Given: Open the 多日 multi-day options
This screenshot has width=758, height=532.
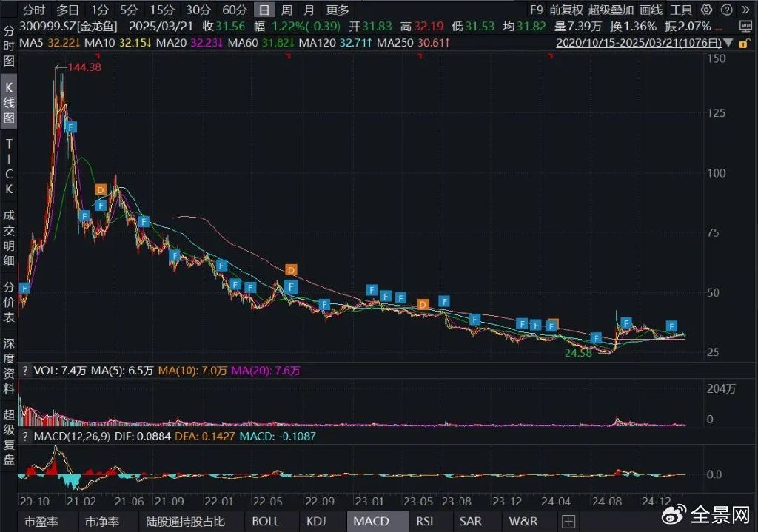Looking at the screenshot, I should [x=67, y=10].
